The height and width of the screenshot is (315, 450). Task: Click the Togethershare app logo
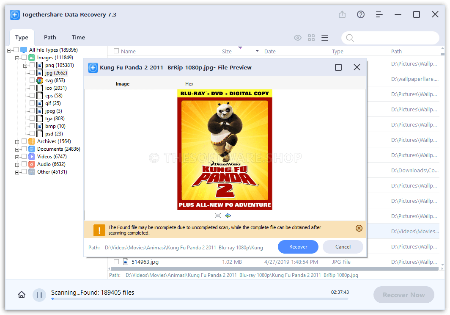15,15
